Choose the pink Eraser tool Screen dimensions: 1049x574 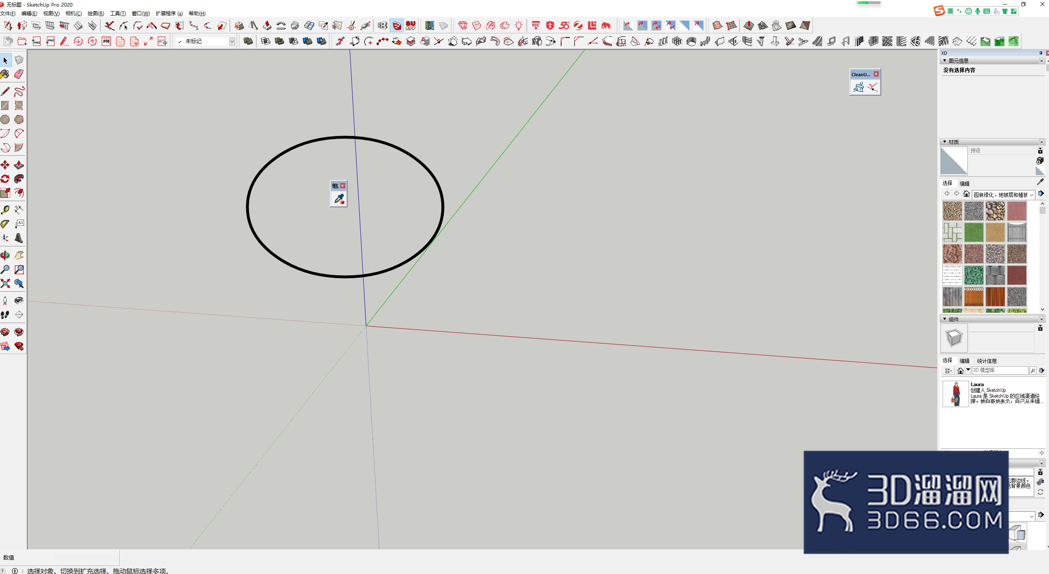pyautogui.click(x=19, y=75)
